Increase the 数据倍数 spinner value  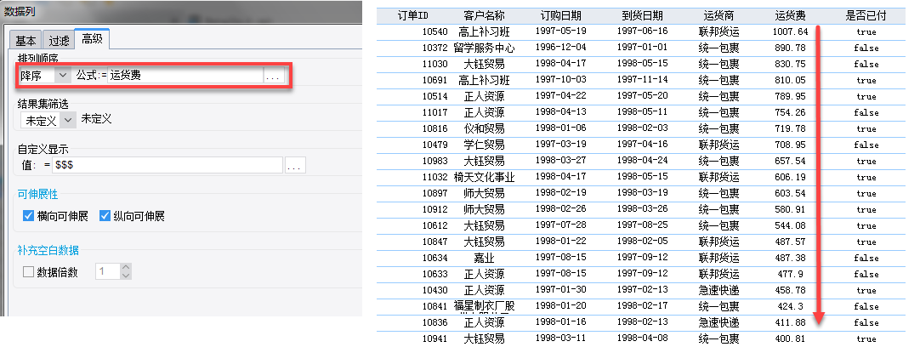click(126, 267)
